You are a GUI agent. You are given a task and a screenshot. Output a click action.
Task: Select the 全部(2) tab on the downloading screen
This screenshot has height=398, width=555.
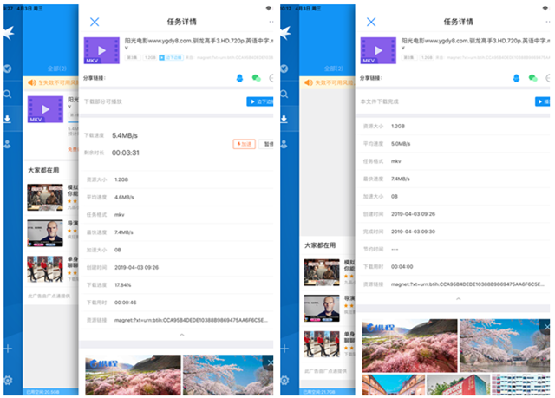click(57, 69)
